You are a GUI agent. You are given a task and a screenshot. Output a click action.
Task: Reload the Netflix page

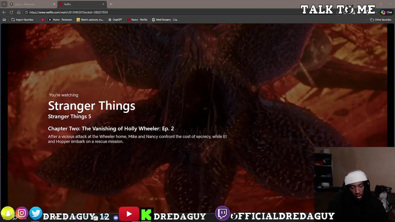(x=11, y=12)
